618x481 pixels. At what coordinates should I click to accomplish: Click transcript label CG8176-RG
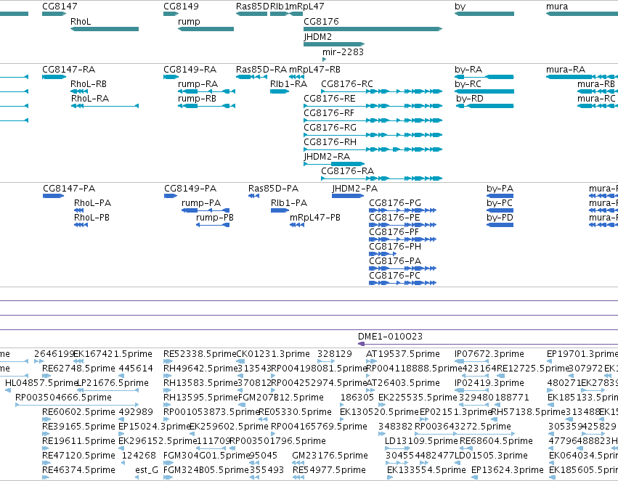[x=330, y=128]
